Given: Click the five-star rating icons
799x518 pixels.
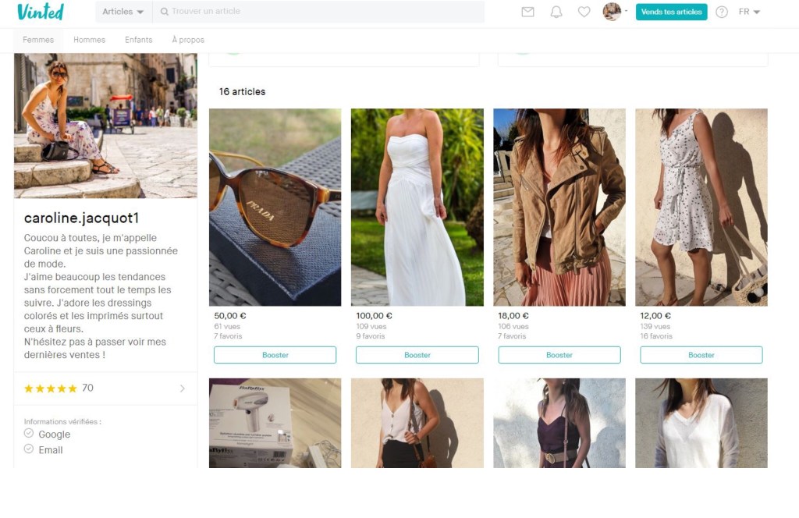Looking at the screenshot, I should tap(51, 388).
